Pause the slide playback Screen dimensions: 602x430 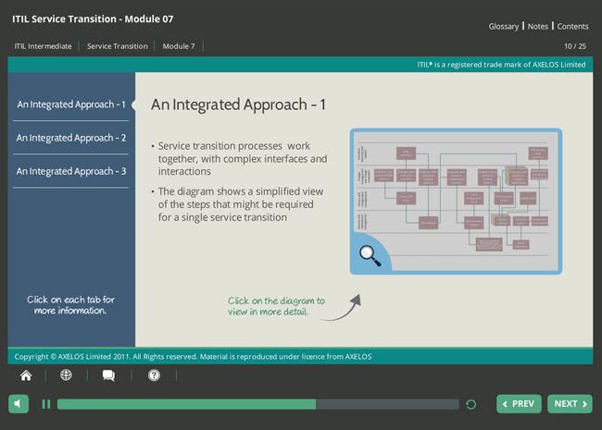click(46, 404)
